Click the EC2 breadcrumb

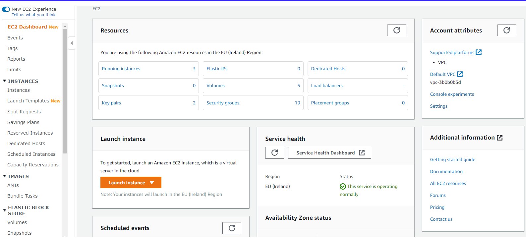(x=96, y=9)
